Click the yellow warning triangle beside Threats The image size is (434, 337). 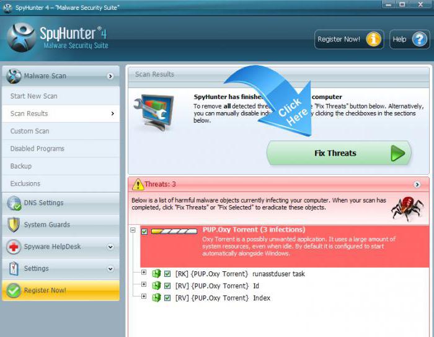coord(138,185)
